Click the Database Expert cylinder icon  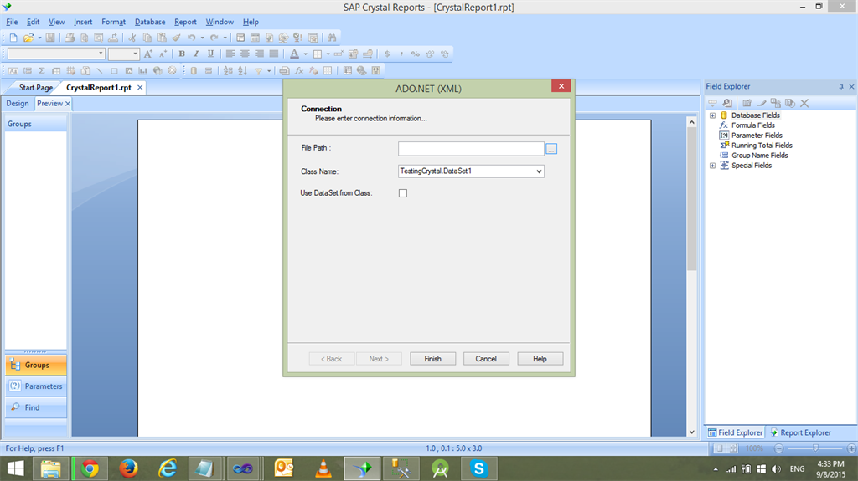[194, 70]
